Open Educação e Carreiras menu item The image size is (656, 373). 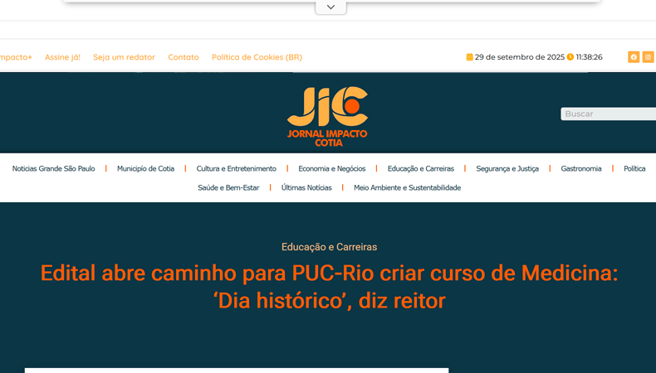pos(421,169)
